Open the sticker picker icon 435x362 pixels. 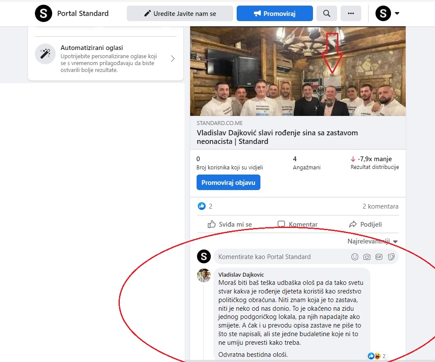(x=391, y=257)
